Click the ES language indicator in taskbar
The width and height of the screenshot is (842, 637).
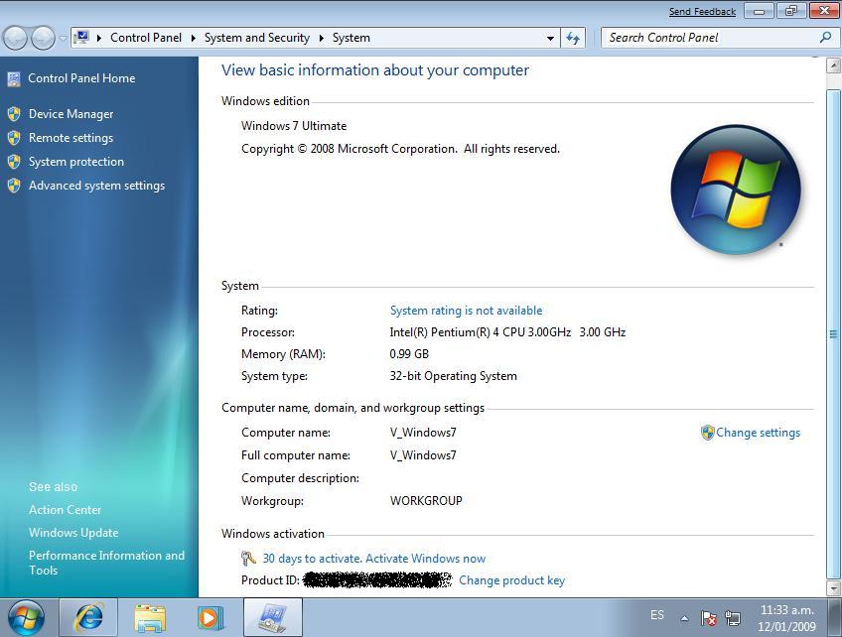coord(657,615)
